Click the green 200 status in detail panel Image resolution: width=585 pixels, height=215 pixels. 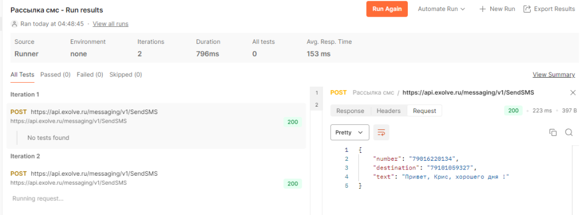click(x=514, y=111)
